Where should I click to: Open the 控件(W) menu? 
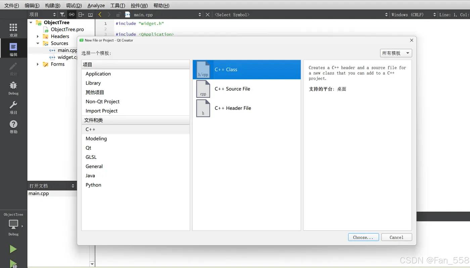(x=139, y=5)
